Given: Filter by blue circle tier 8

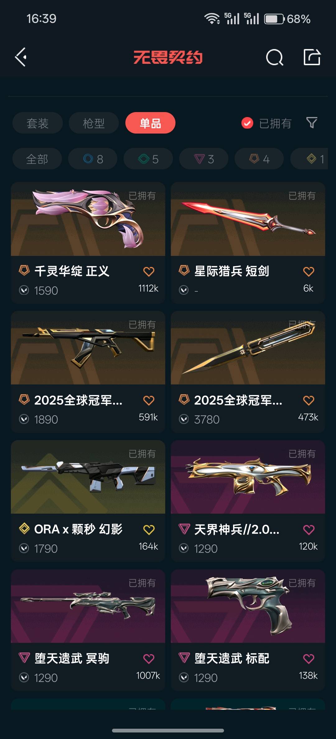Looking at the screenshot, I should click(x=93, y=159).
